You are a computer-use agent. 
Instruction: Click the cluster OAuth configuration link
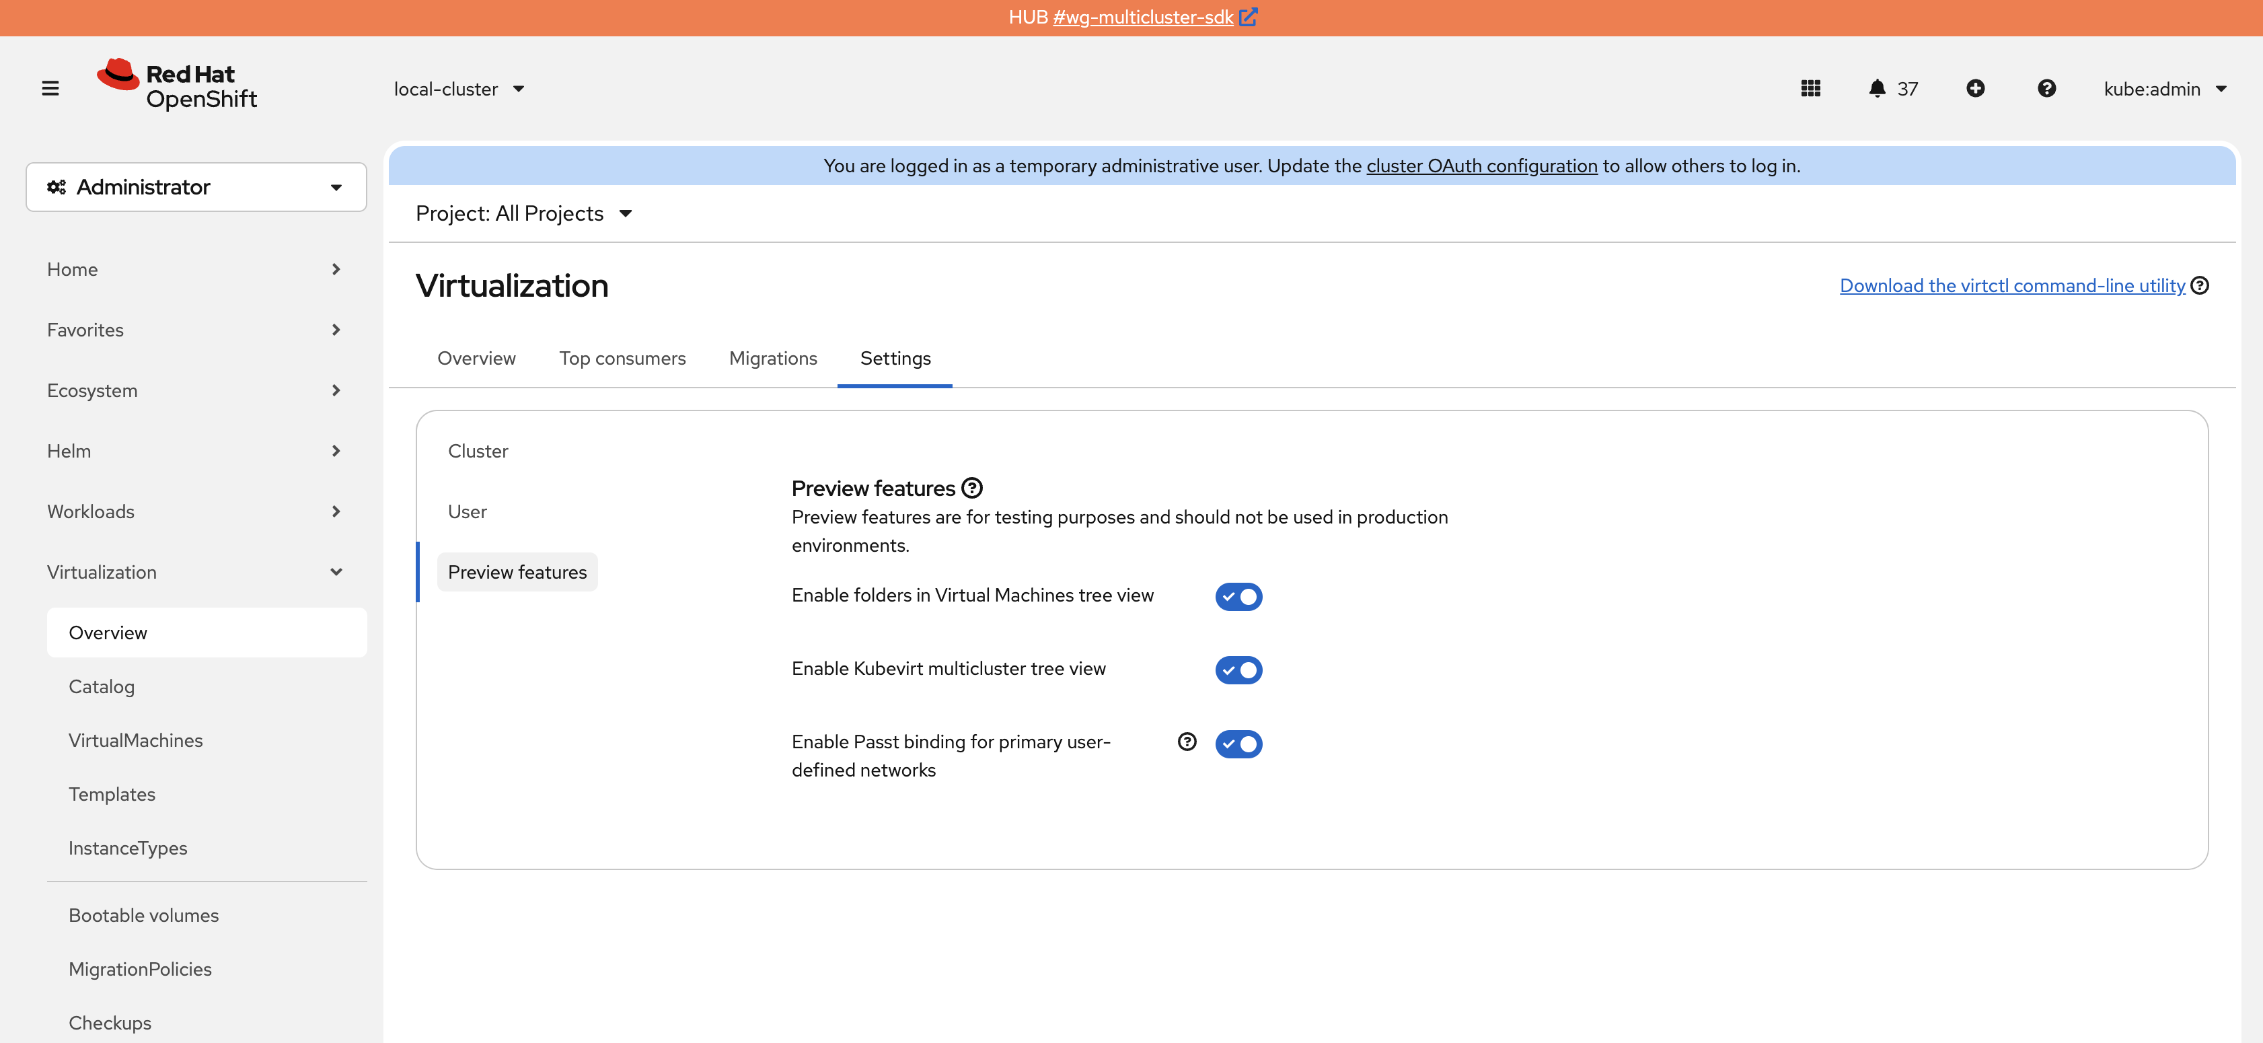pos(1481,166)
